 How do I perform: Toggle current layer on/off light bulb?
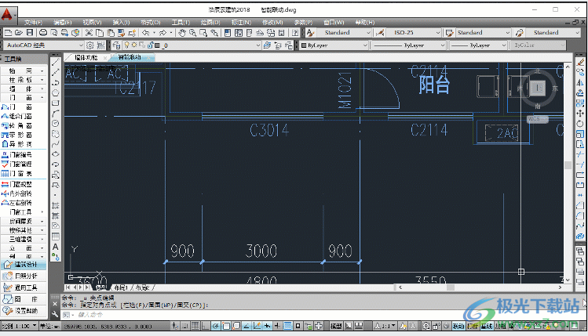[127, 45]
